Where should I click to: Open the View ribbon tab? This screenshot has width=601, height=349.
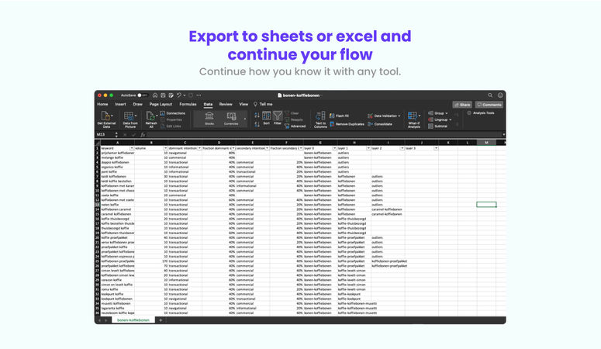tap(244, 105)
